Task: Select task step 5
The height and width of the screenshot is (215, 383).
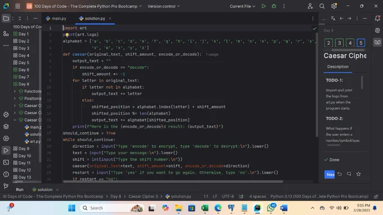Action: point(361,43)
